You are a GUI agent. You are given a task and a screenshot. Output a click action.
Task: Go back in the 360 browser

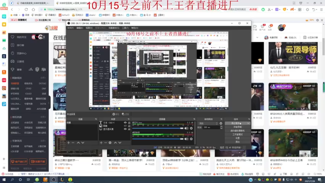coord(12,9)
